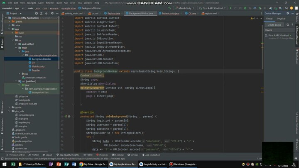This screenshot has width=299, height=168.
Task: Switch to the MainActivity.java editor tab
Action: 169,13
